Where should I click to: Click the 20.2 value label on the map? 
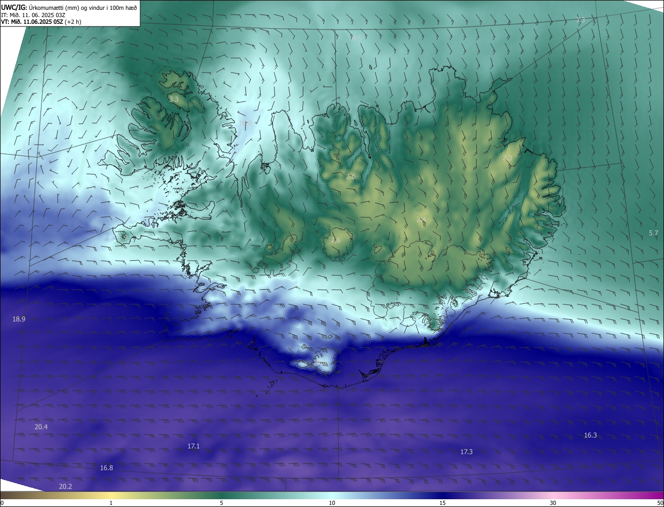tap(65, 487)
